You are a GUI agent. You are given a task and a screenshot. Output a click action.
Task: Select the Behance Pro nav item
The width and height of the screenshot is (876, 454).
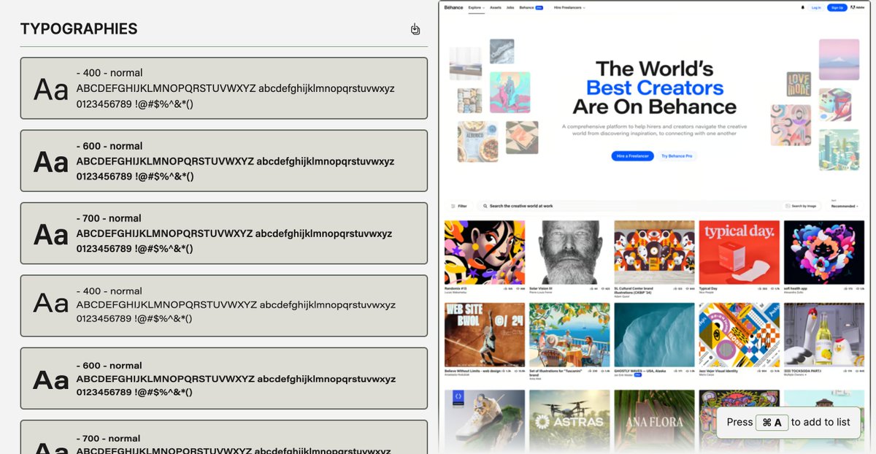pyautogui.click(x=531, y=7)
